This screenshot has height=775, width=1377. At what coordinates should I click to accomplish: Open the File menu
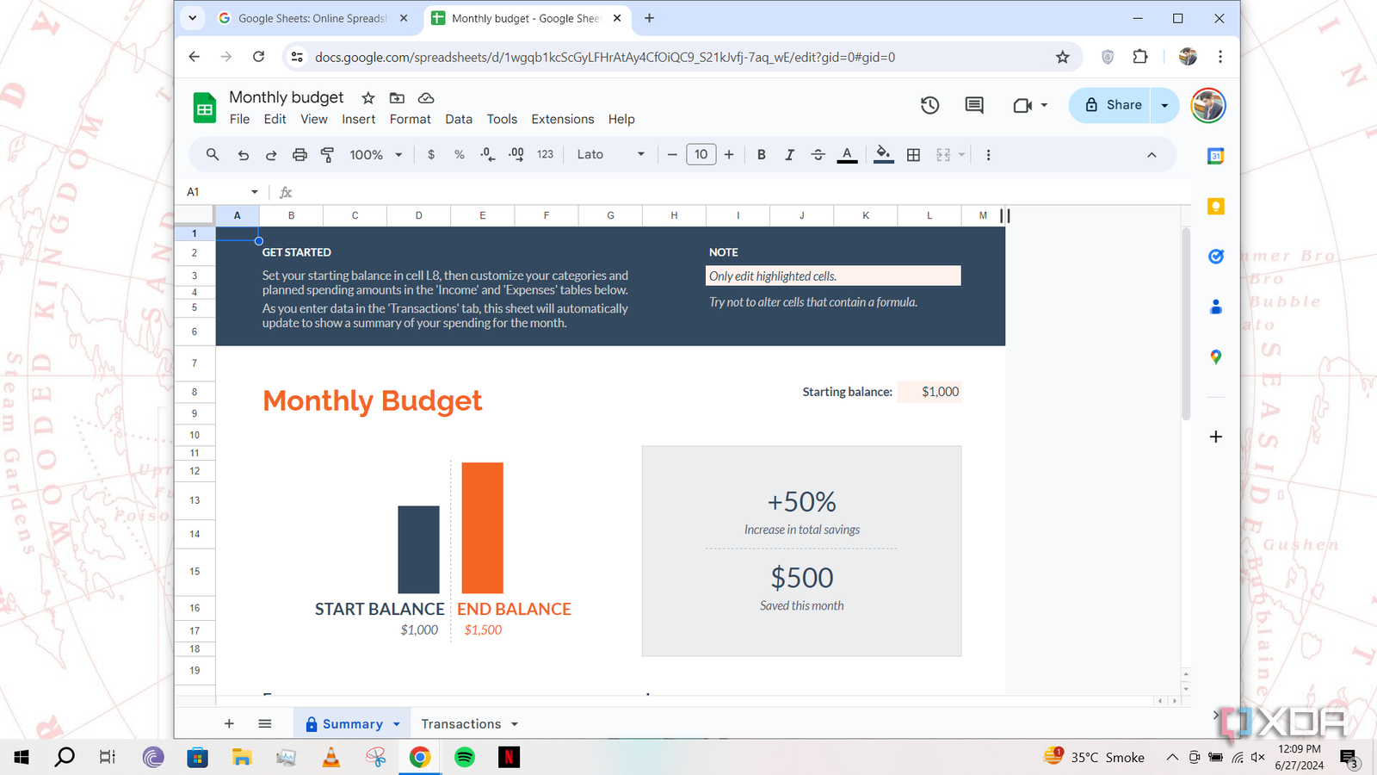[x=239, y=120]
